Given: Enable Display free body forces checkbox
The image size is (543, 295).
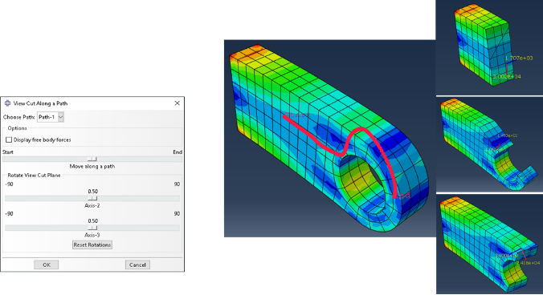Looking at the screenshot, I should pos(9,139).
